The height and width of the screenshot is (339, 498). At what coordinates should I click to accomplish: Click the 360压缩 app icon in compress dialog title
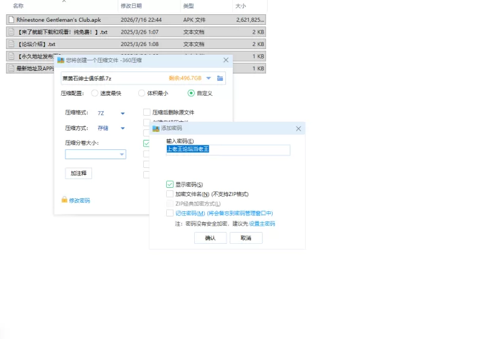[60, 60]
